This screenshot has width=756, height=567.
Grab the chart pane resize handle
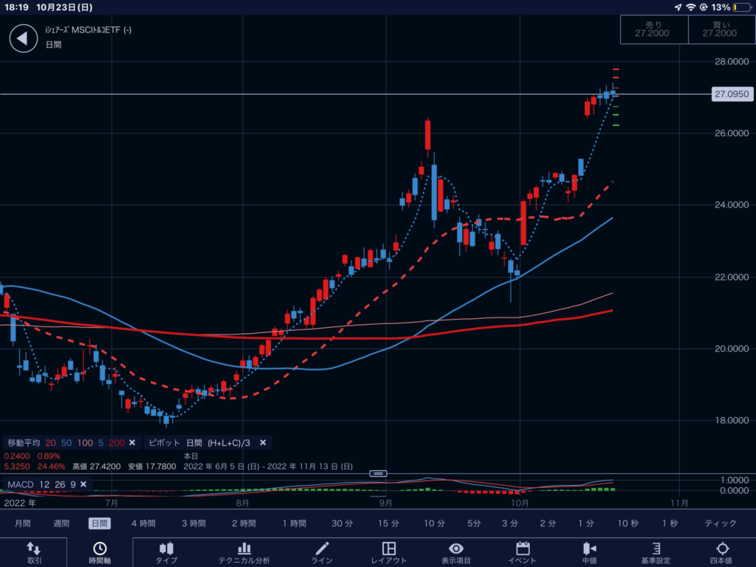click(x=378, y=473)
